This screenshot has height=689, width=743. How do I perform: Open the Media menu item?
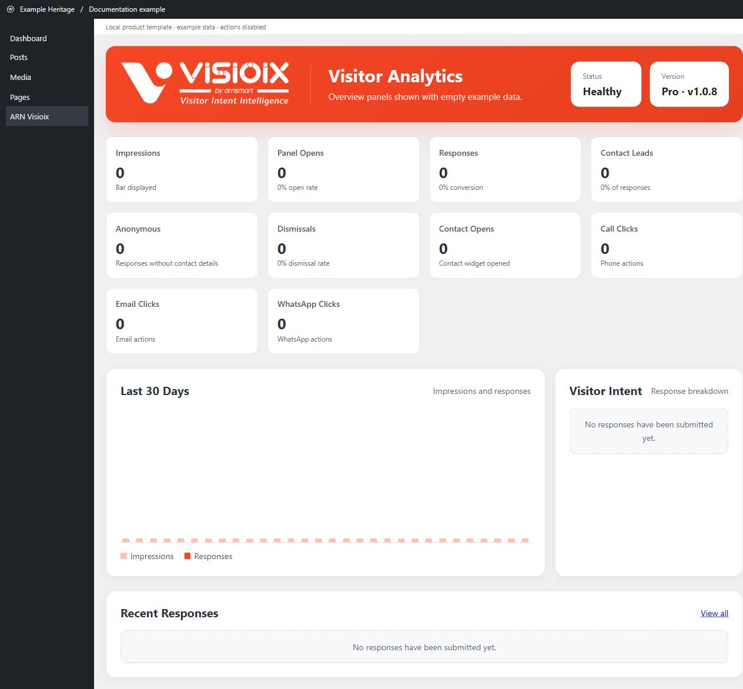(x=47, y=77)
